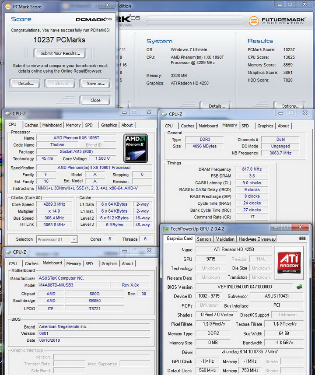Click the Code Name value Thuban
The width and height of the screenshot is (315, 375).
[57, 145]
